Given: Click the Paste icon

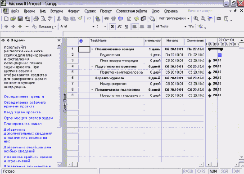Looking at the screenshot, I should pos(73,19).
